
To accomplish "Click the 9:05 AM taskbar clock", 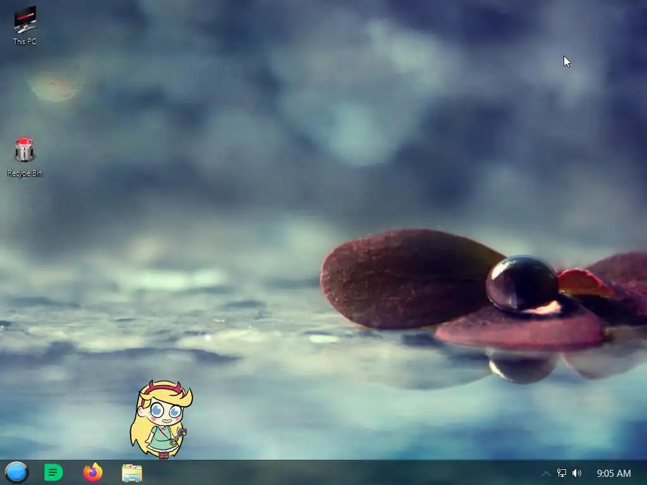I will click(x=614, y=474).
